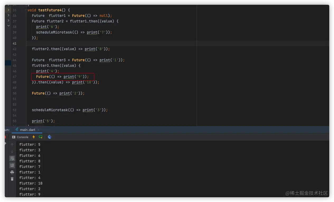Screen dimensions: 334x202
Task: Click the Hot Reload lightning icon
Action: coord(34,137)
